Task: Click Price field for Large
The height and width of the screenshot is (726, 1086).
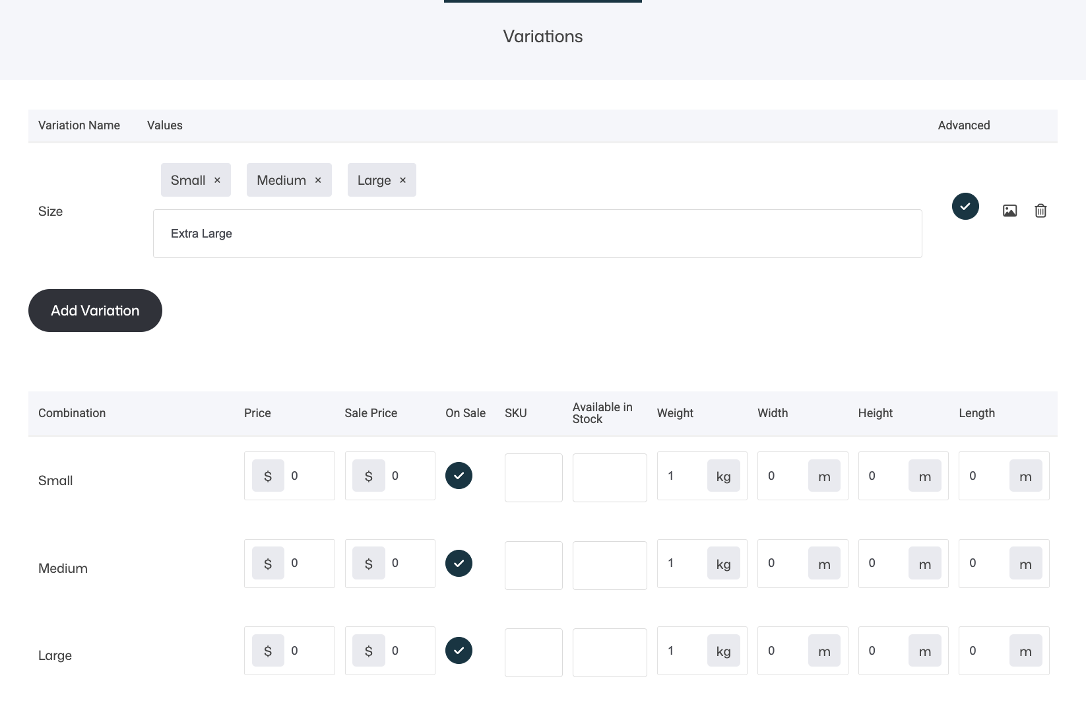Action: click(x=290, y=651)
